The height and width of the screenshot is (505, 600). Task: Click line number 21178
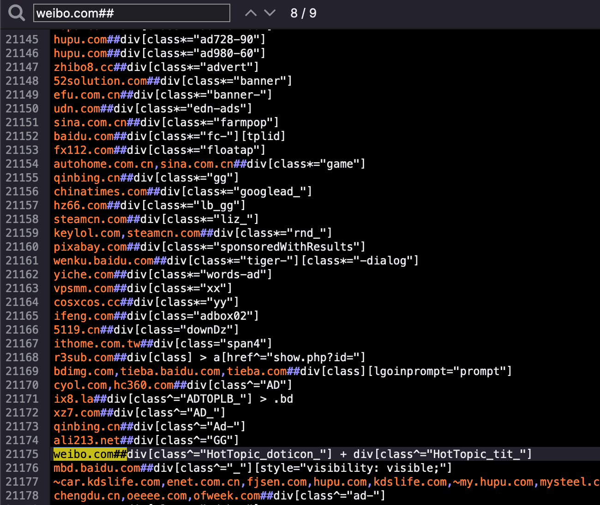[x=22, y=495]
